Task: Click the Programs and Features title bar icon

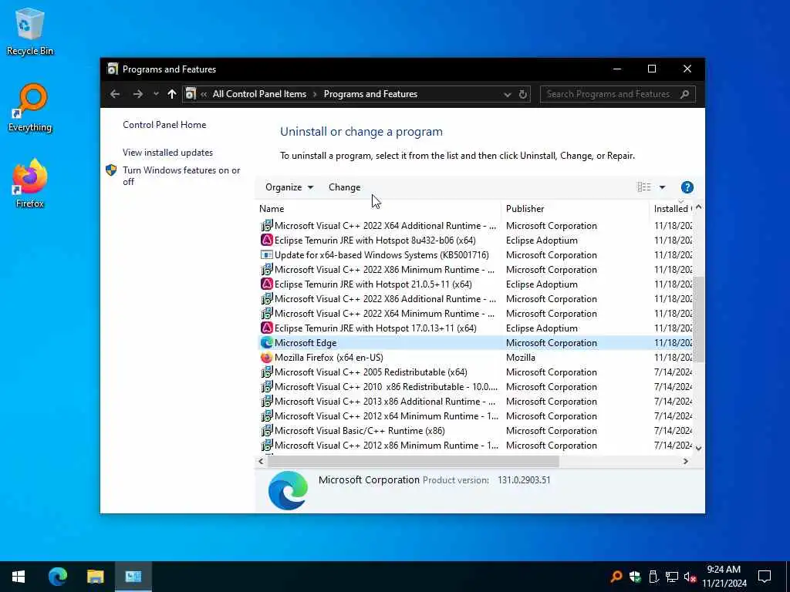Action: [x=113, y=69]
